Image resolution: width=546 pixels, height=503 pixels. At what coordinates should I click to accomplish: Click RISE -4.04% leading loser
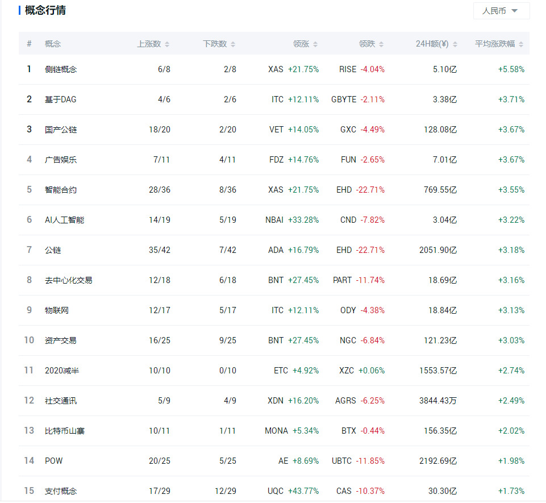tap(362, 69)
